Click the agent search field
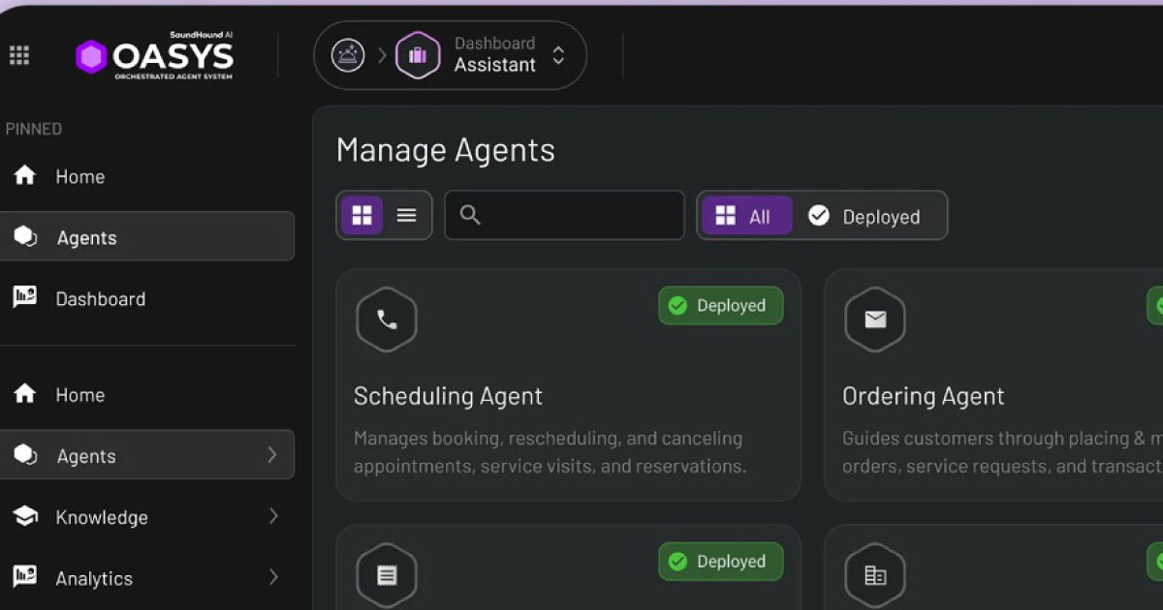1163x610 pixels. pyautogui.click(x=565, y=215)
